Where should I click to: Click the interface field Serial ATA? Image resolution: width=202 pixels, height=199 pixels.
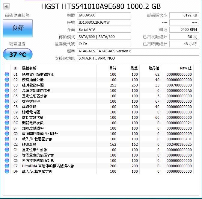(x=104, y=30)
